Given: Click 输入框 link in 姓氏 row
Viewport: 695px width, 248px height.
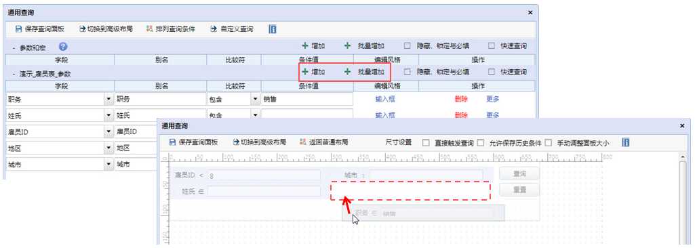Looking at the screenshot, I should (385, 115).
